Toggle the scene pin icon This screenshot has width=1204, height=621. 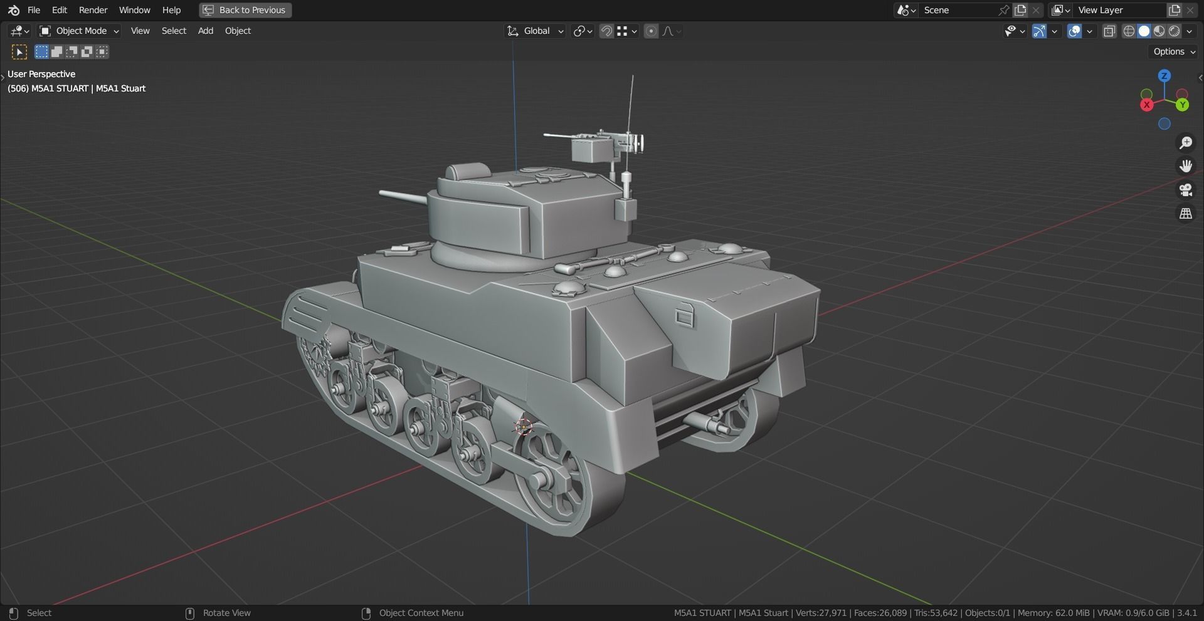click(x=1004, y=10)
